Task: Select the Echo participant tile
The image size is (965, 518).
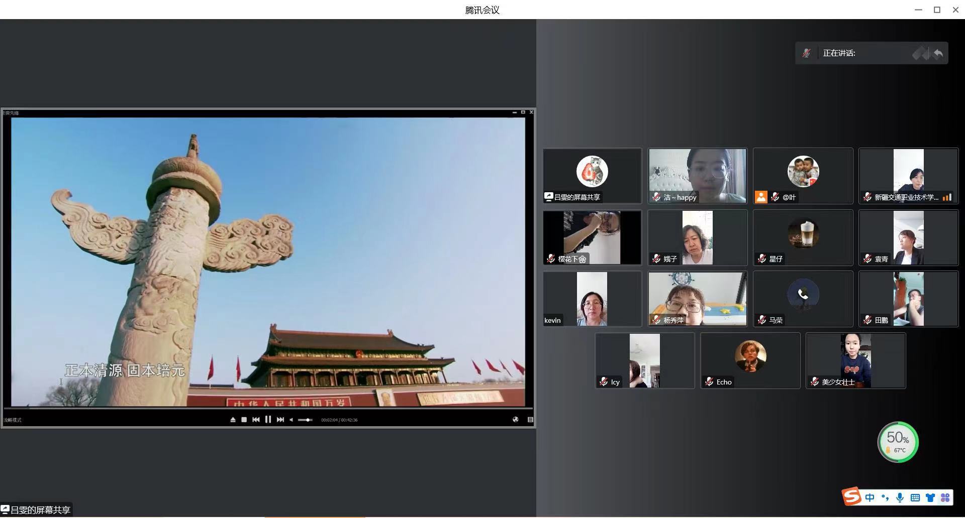Action: [x=750, y=360]
